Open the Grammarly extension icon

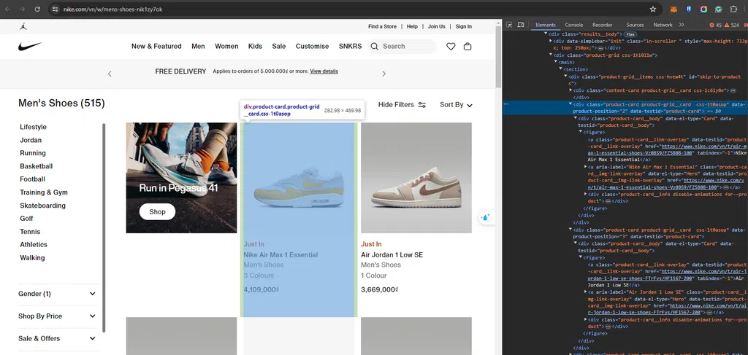[x=719, y=9]
